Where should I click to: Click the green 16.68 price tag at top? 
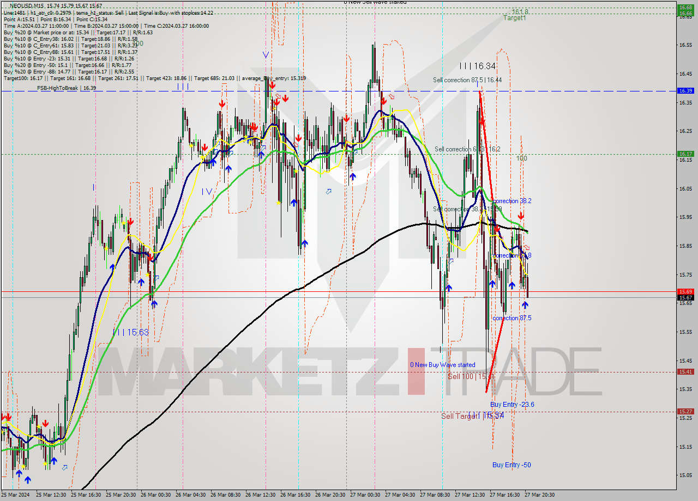click(685, 7)
